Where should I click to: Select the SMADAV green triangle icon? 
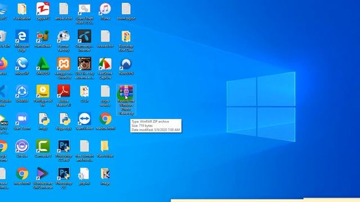tap(43, 63)
